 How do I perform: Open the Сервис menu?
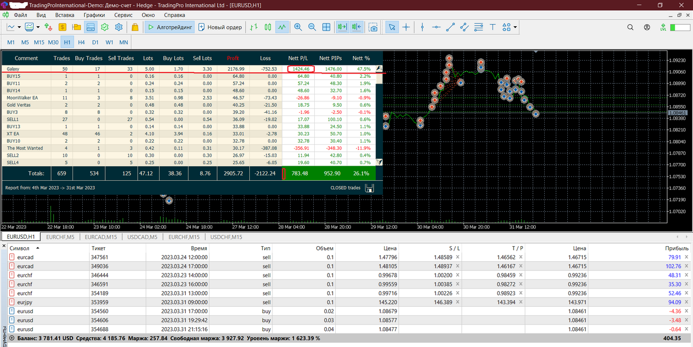click(x=124, y=15)
